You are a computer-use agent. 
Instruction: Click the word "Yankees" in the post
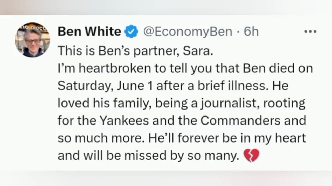[124, 121]
